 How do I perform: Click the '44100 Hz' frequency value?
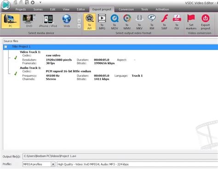coord(52,76)
